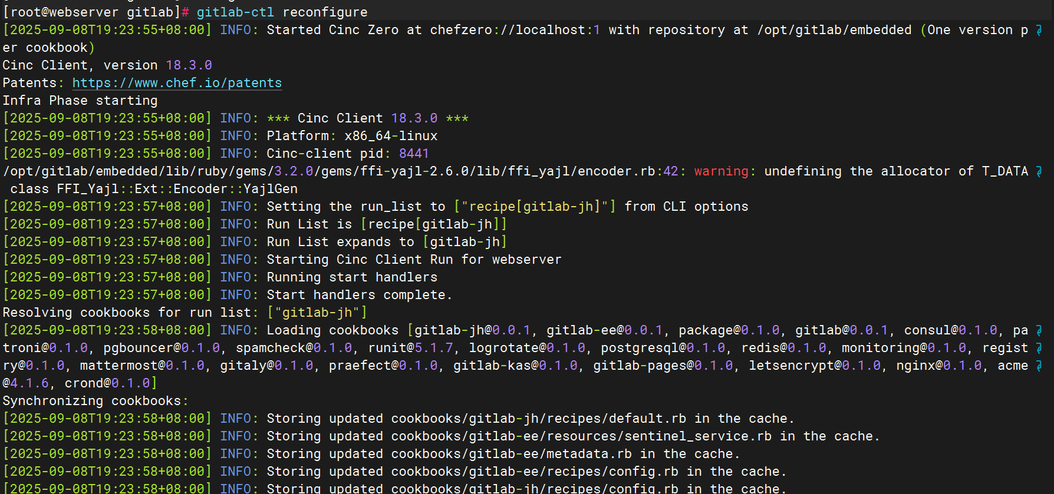The width and height of the screenshot is (1054, 494).
Task: Click the 'nginx@0.1.0' cookbook entry
Action: (x=939, y=366)
